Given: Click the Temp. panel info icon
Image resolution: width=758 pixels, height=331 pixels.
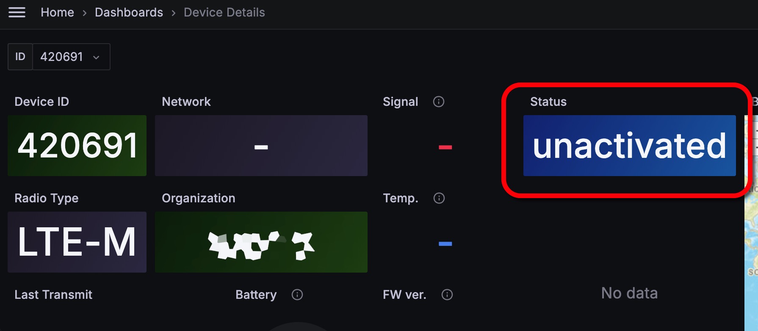Looking at the screenshot, I should [x=439, y=198].
